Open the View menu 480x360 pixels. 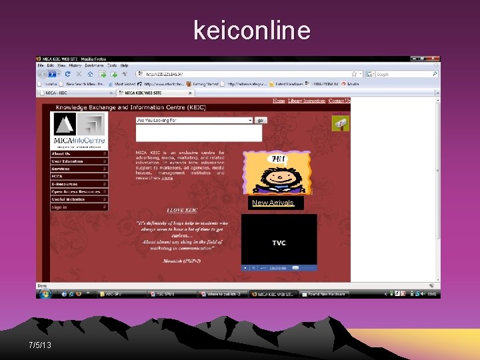coord(61,65)
